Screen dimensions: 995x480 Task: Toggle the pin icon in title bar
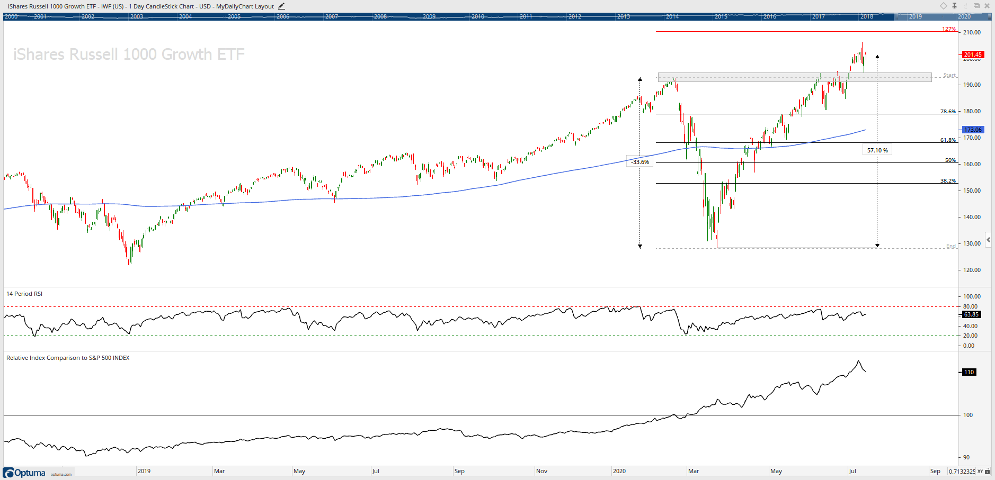point(954,6)
